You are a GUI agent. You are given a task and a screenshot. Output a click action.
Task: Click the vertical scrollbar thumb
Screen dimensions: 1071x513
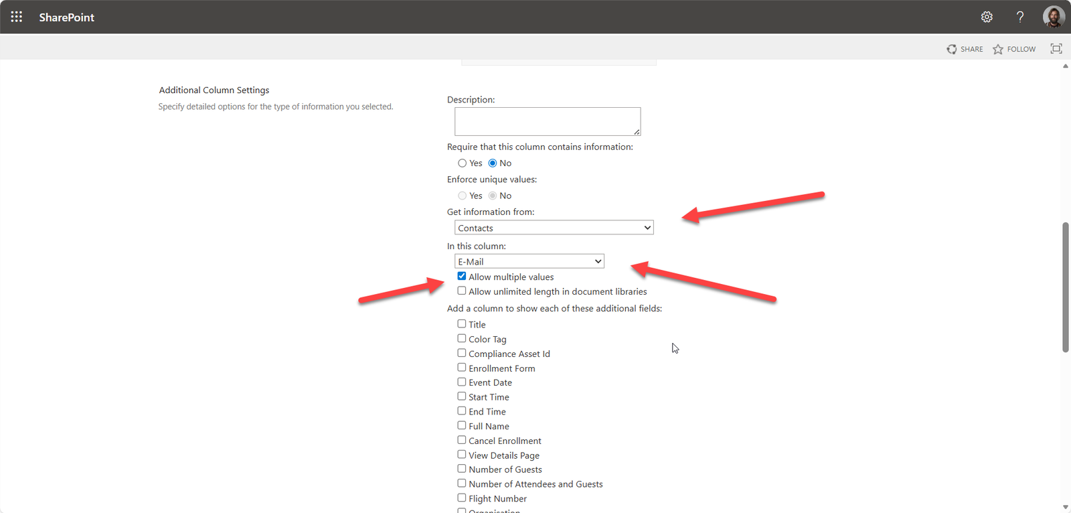(1065, 287)
